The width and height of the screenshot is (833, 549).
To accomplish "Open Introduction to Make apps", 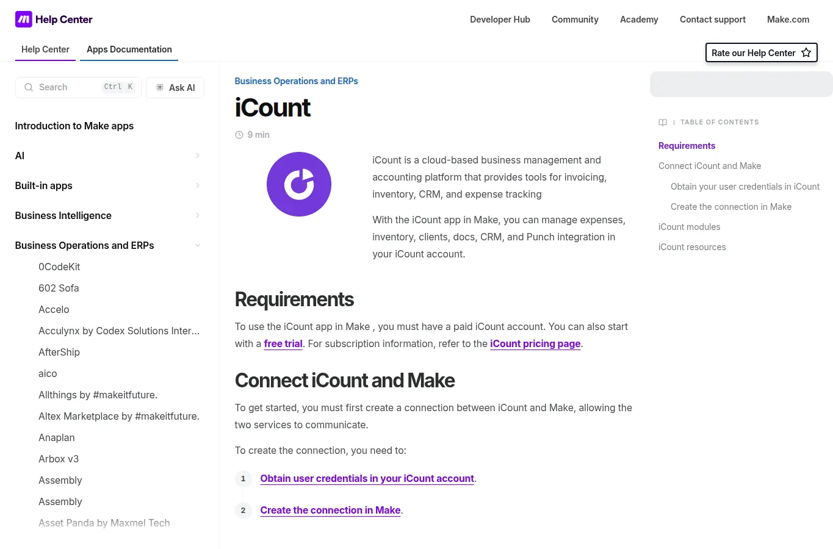I will pyautogui.click(x=74, y=126).
